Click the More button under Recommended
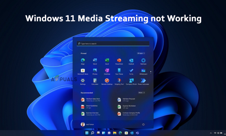The image size is (226, 136). pyautogui.click(x=141, y=93)
